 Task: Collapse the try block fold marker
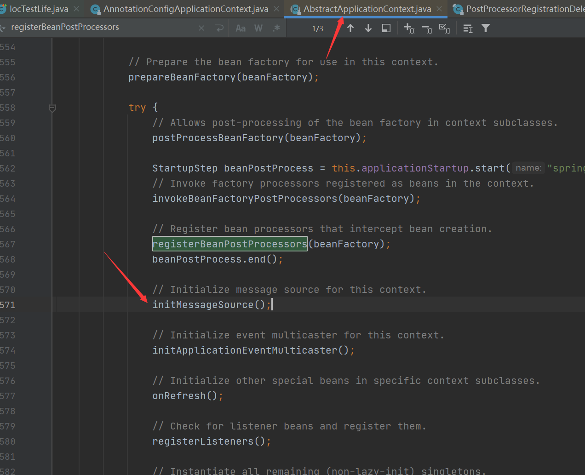[52, 108]
